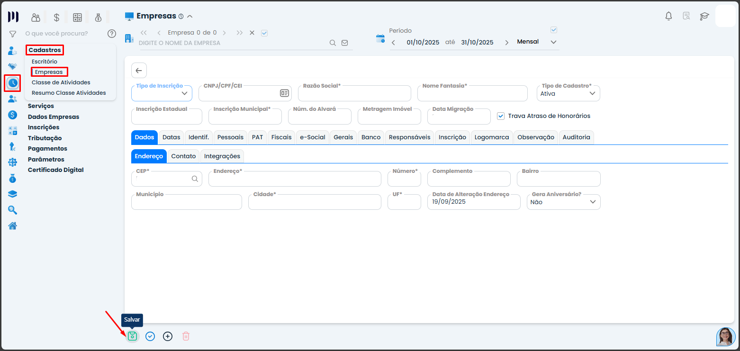
Task: Click the envelope icon beside company search
Action: (344, 43)
